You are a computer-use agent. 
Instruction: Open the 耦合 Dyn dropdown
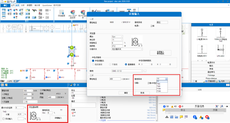117,37
